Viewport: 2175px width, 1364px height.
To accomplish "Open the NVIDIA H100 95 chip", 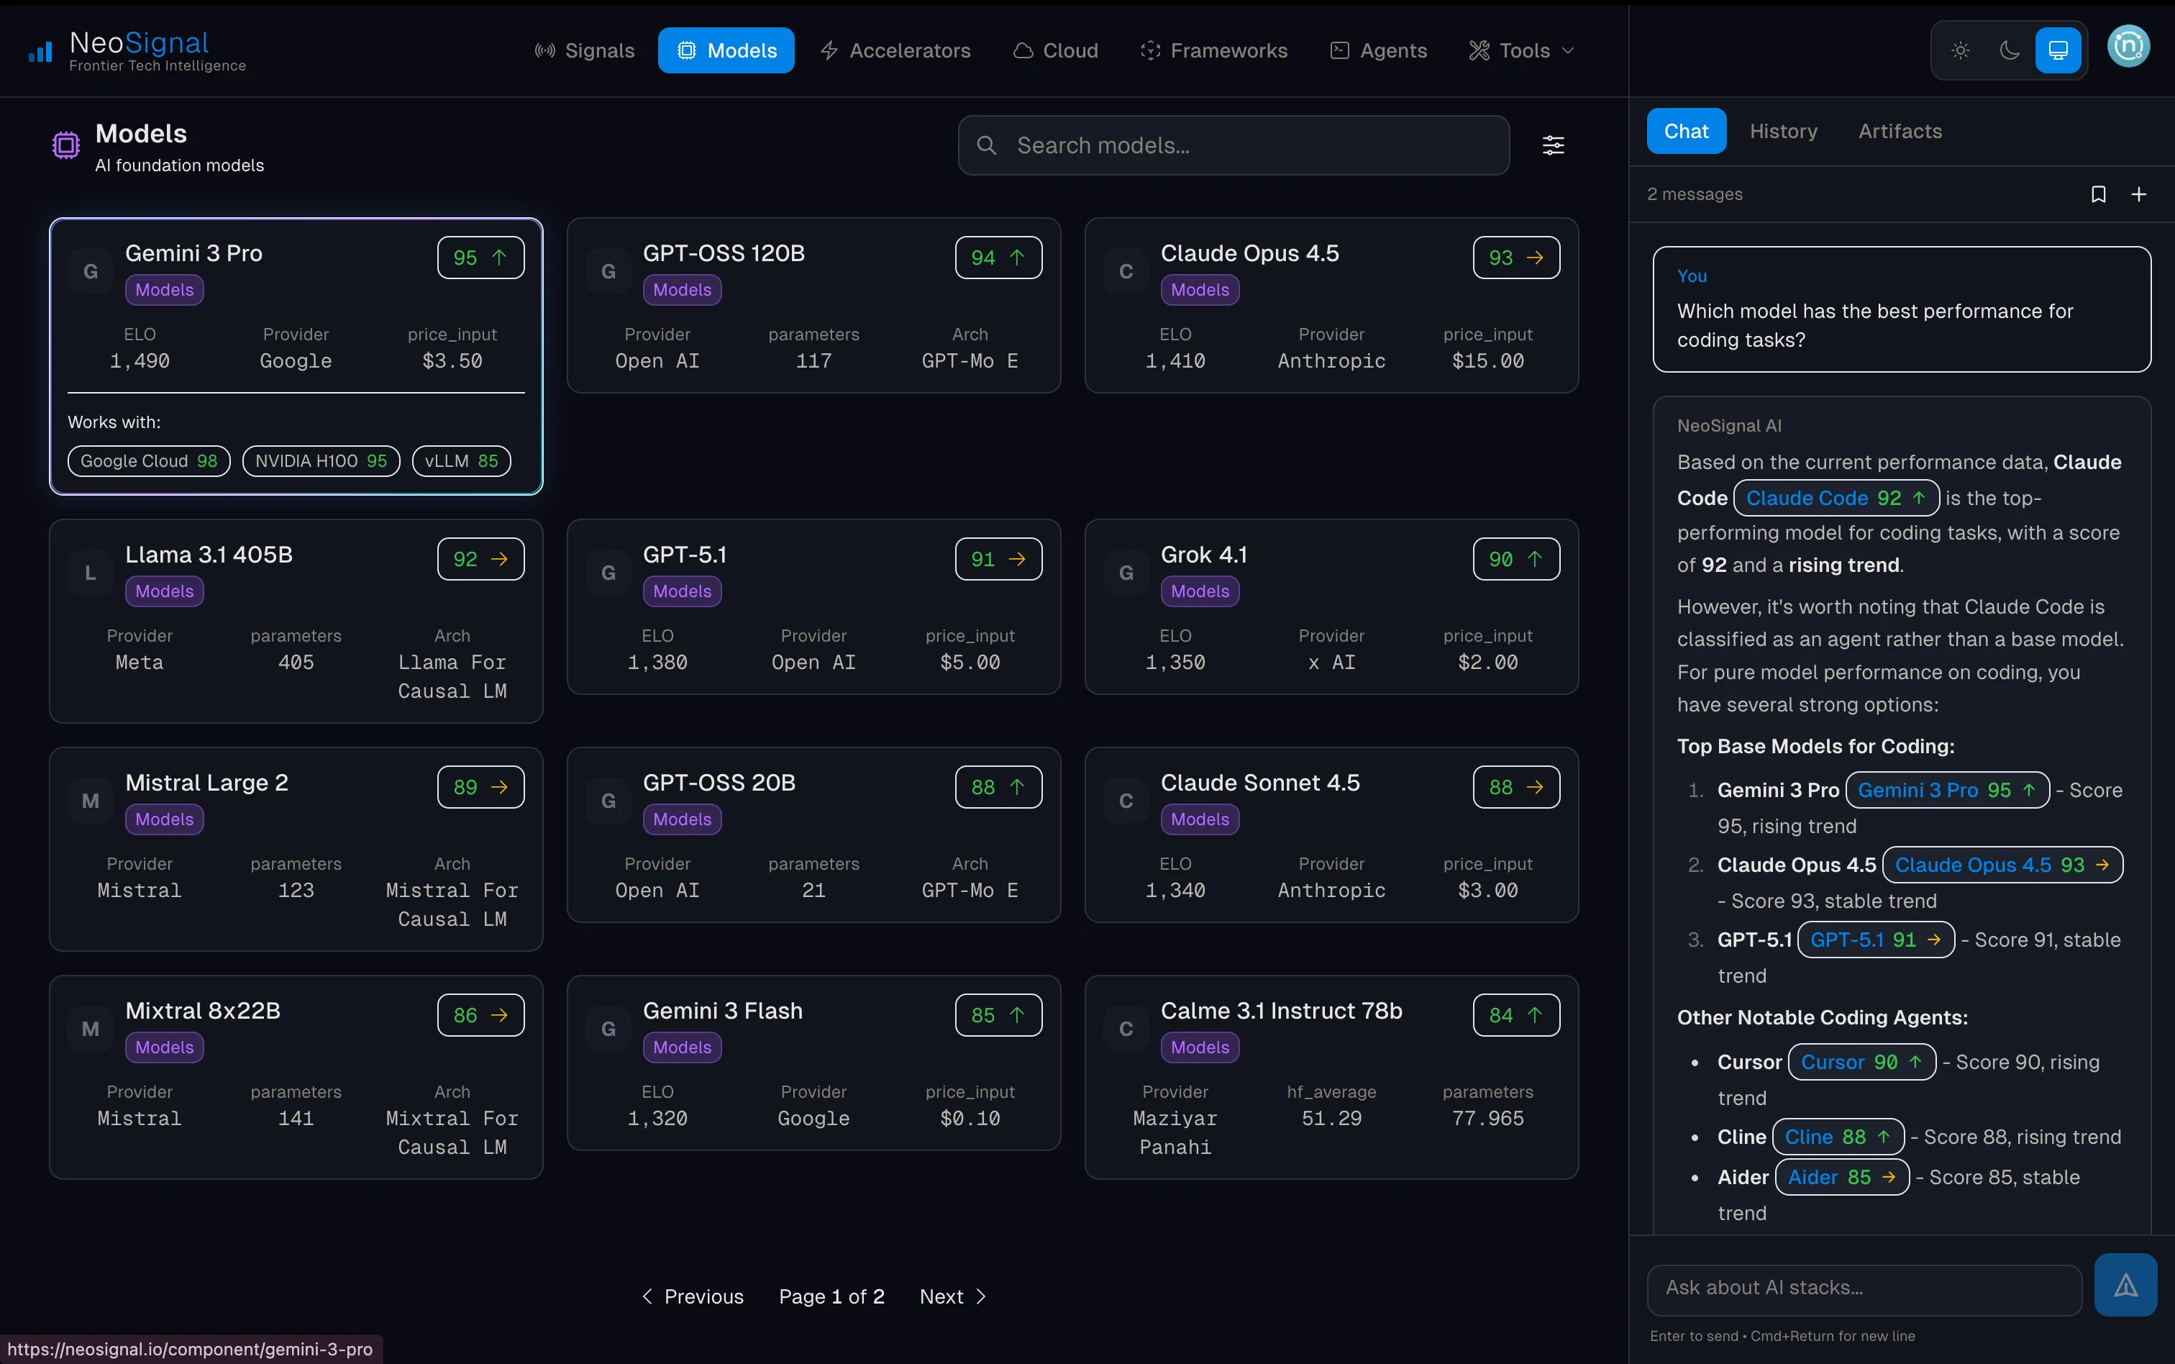I will pyautogui.click(x=321, y=461).
